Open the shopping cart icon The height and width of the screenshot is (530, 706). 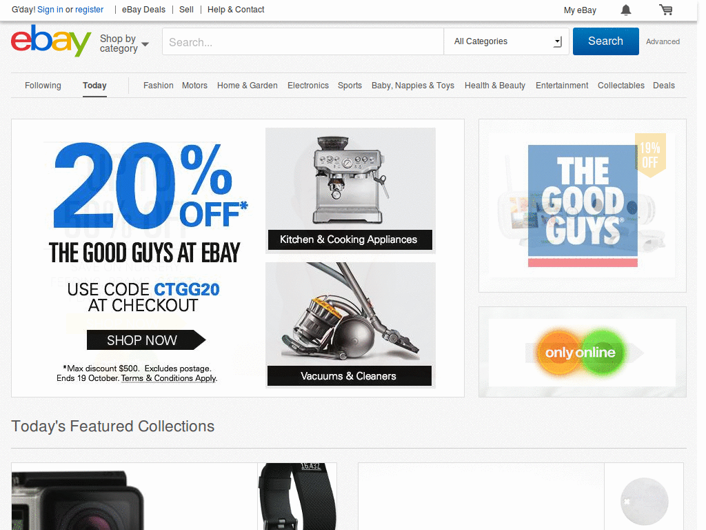click(665, 10)
